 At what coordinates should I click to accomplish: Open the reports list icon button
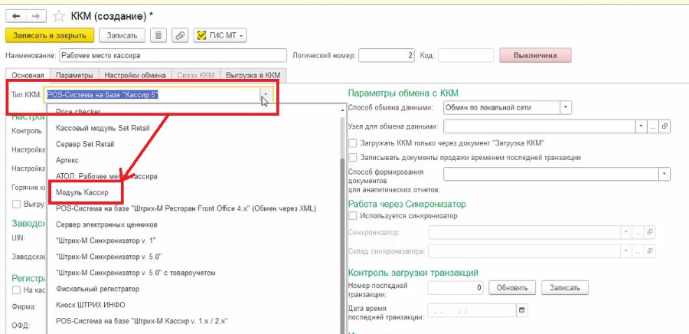(x=158, y=35)
